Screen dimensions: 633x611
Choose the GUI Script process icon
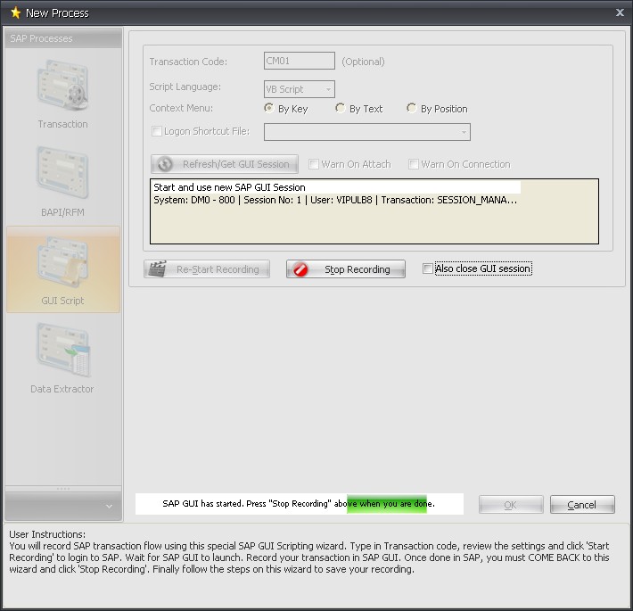click(x=62, y=264)
